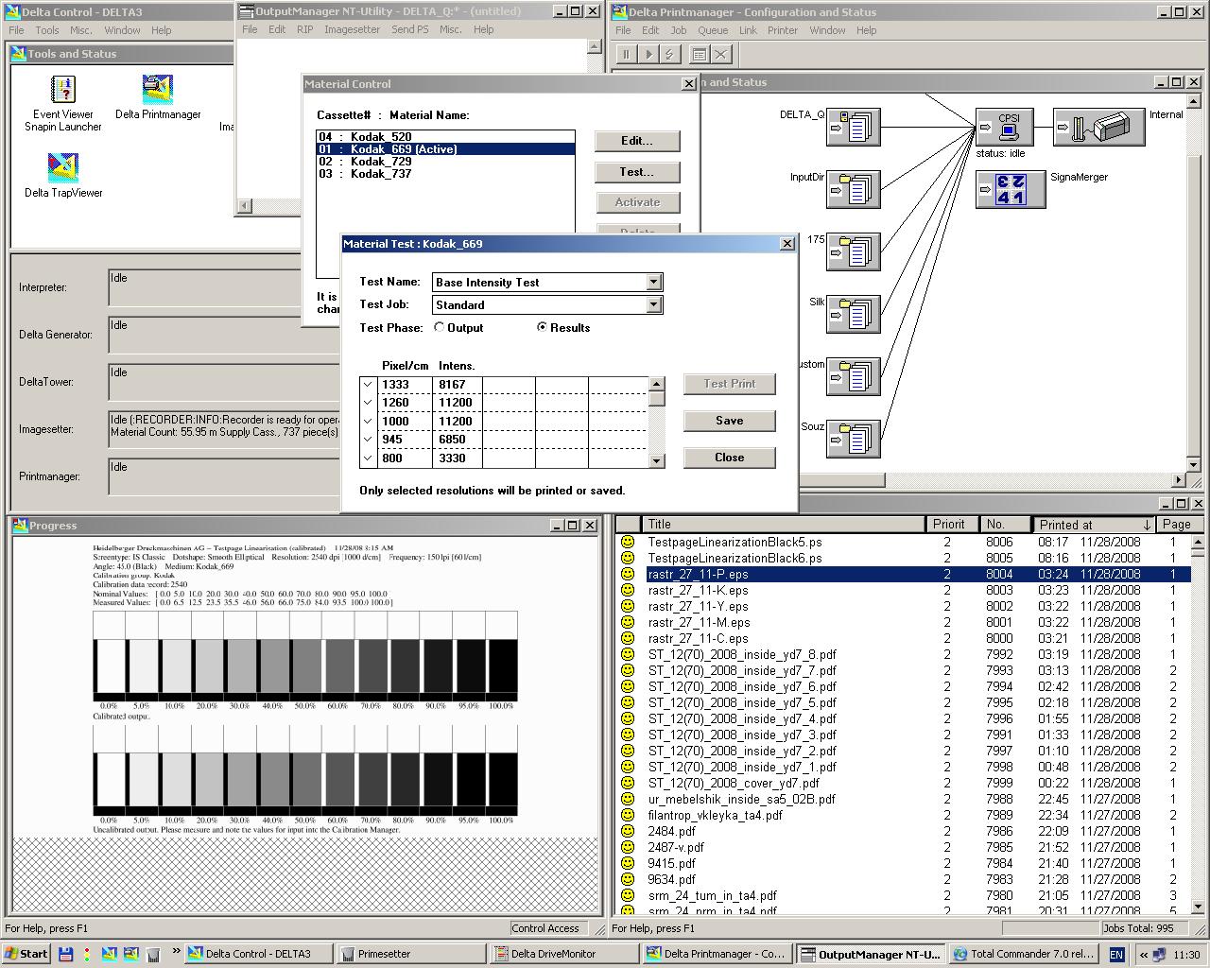This screenshot has width=1210, height=968.
Task: Click scroll-down arrow of the job list
Action: [1198, 907]
